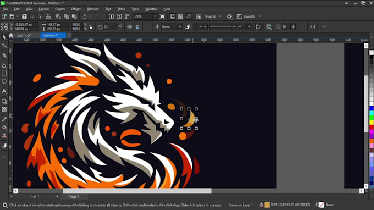
Task: Open the Object menu
Action: [59, 9]
